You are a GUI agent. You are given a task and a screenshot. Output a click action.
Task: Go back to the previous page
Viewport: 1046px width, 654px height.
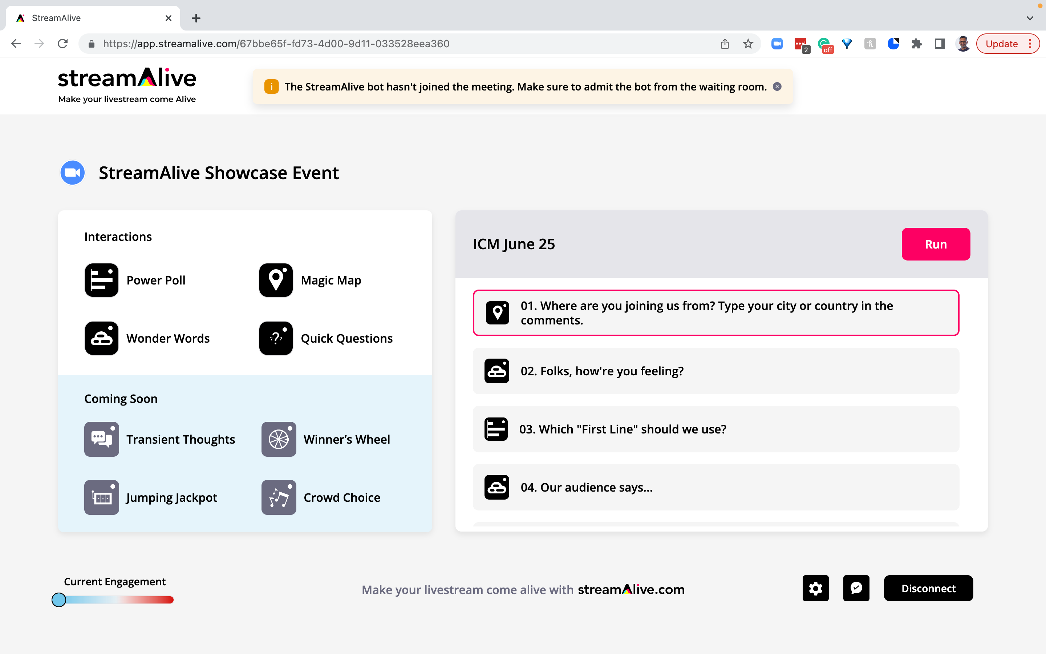point(16,44)
